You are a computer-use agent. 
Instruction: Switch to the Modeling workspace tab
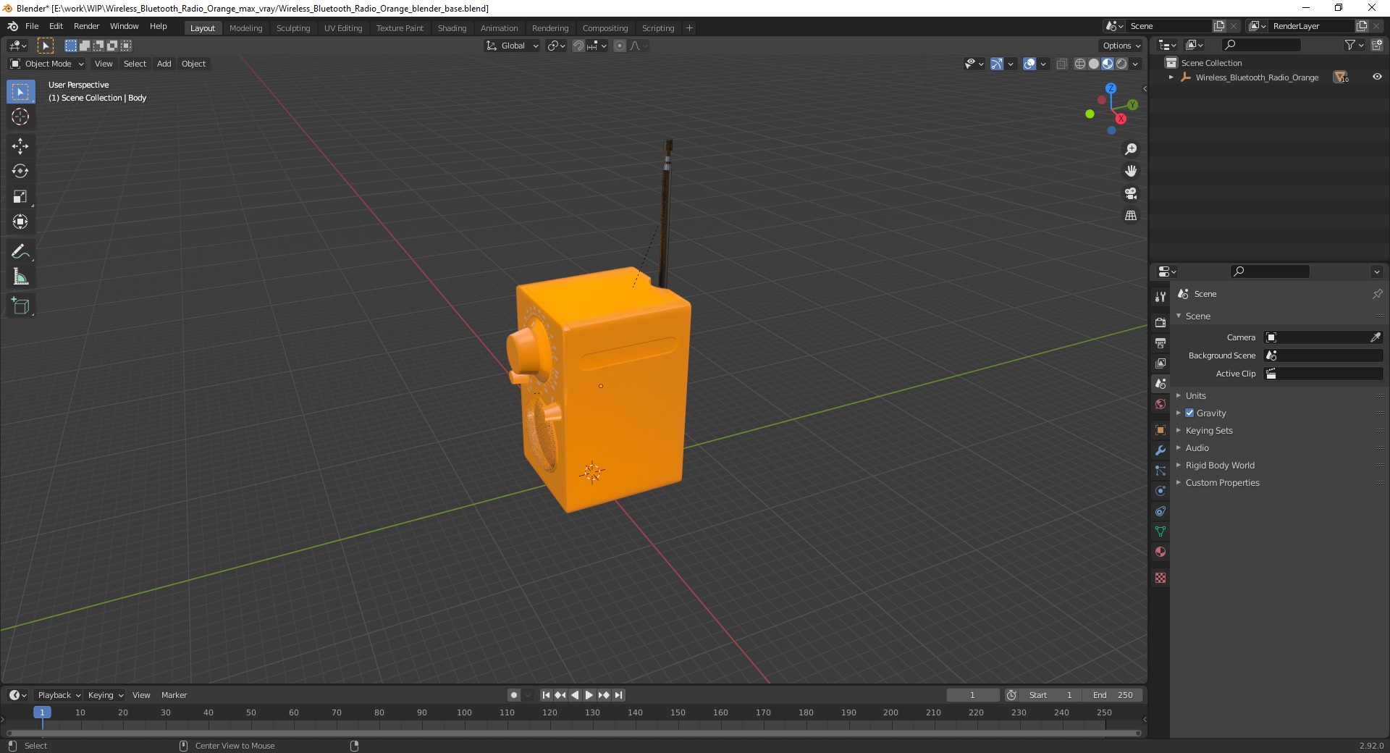click(245, 28)
